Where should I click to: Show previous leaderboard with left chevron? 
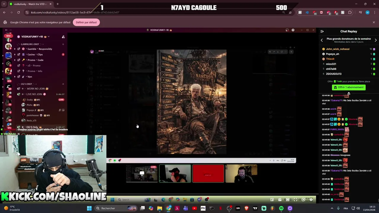click(x=322, y=40)
